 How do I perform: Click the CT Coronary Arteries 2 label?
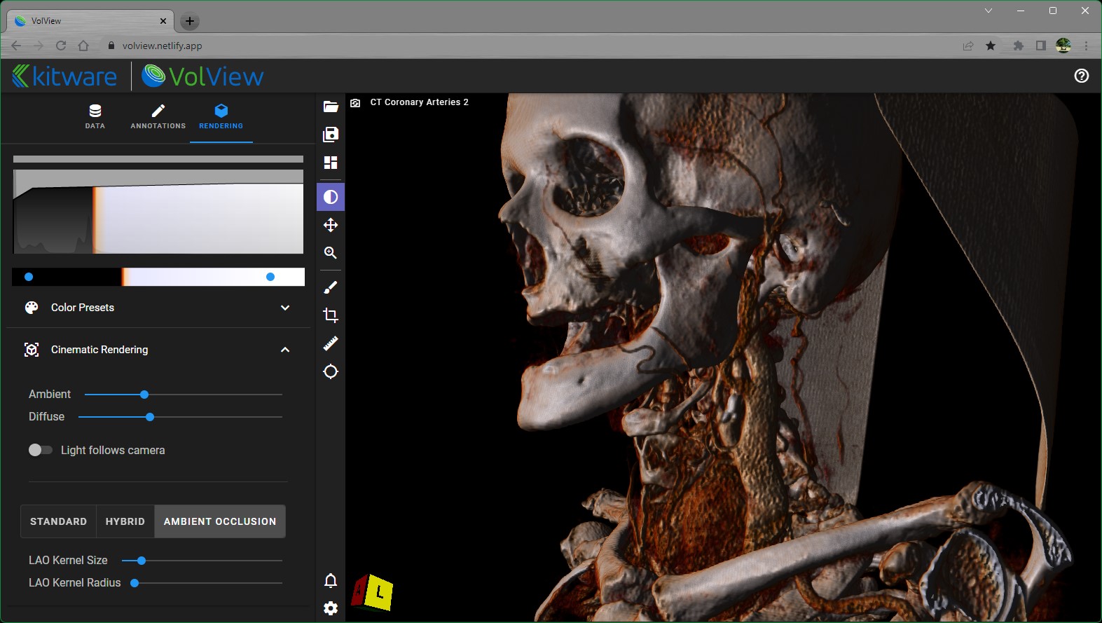coord(419,102)
